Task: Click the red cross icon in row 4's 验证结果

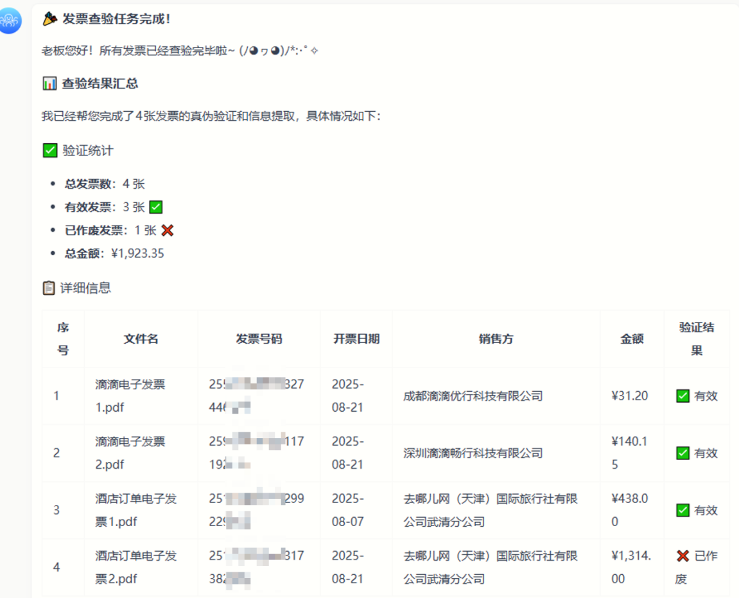Action: [x=682, y=556]
